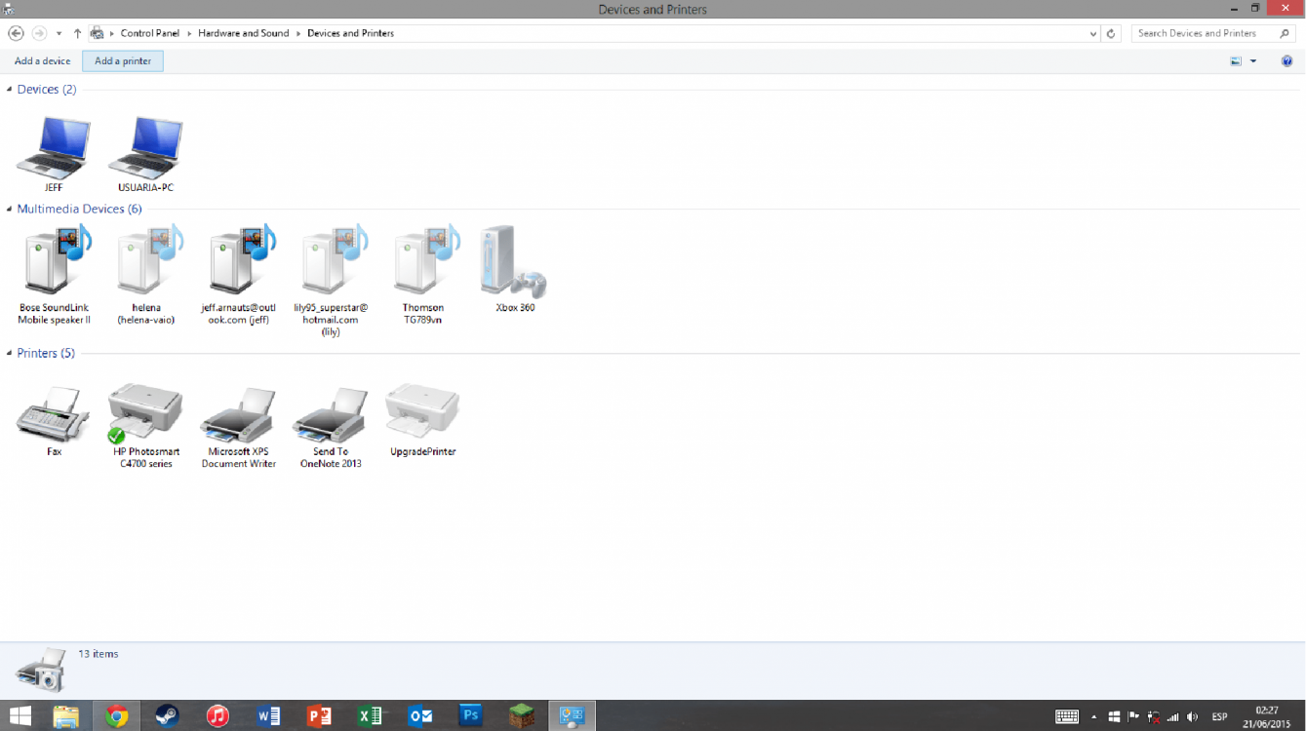Click Control Panel in address breadcrumb
This screenshot has width=1306, height=731.
tap(149, 33)
